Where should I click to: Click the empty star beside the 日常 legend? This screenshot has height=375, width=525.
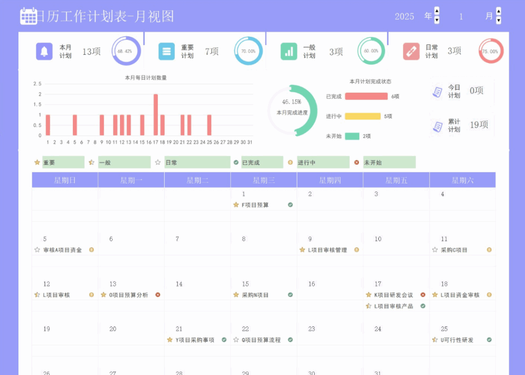tap(158, 162)
